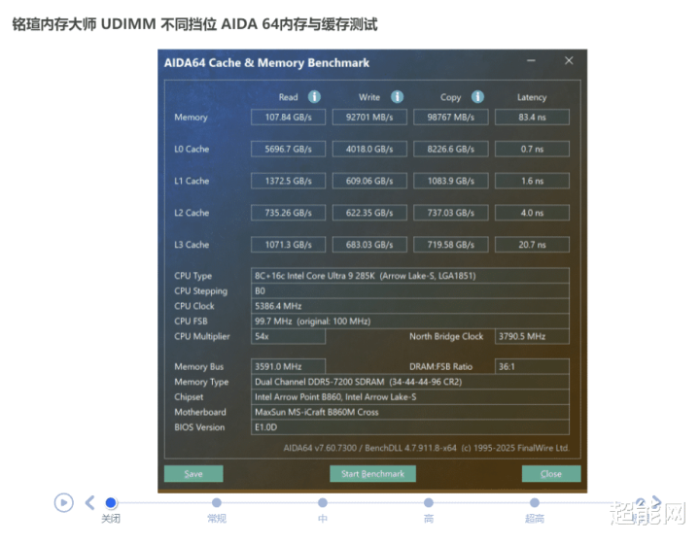Click the Read info icon

pos(314,97)
